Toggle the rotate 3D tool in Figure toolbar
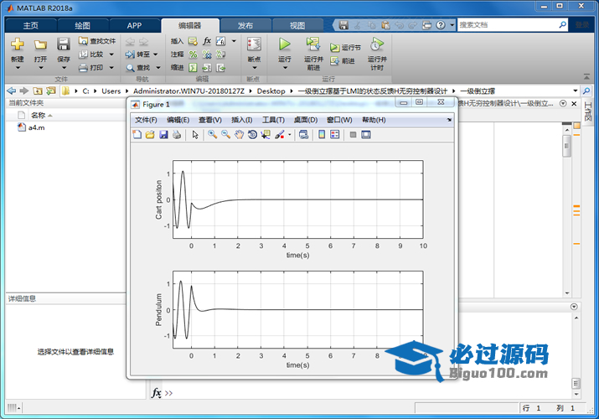The width and height of the screenshot is (599, 419). coord(252,134)
